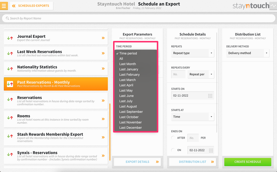Image resolution: width=277 pixels, height=172 pixels.
Task: Open Stash Rewards Membership Export chevron
Action: click(x=103, y=137)
